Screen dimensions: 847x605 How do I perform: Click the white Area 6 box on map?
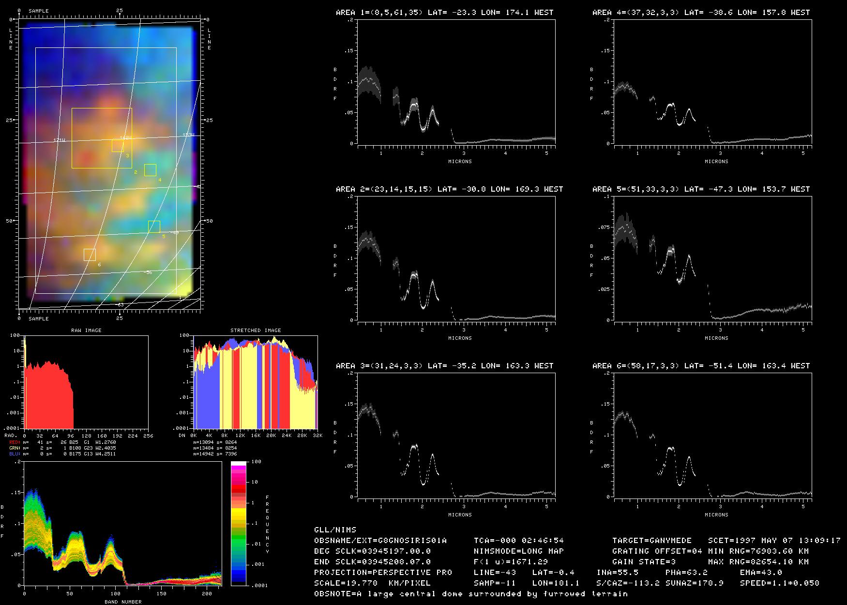pos(90,255)
